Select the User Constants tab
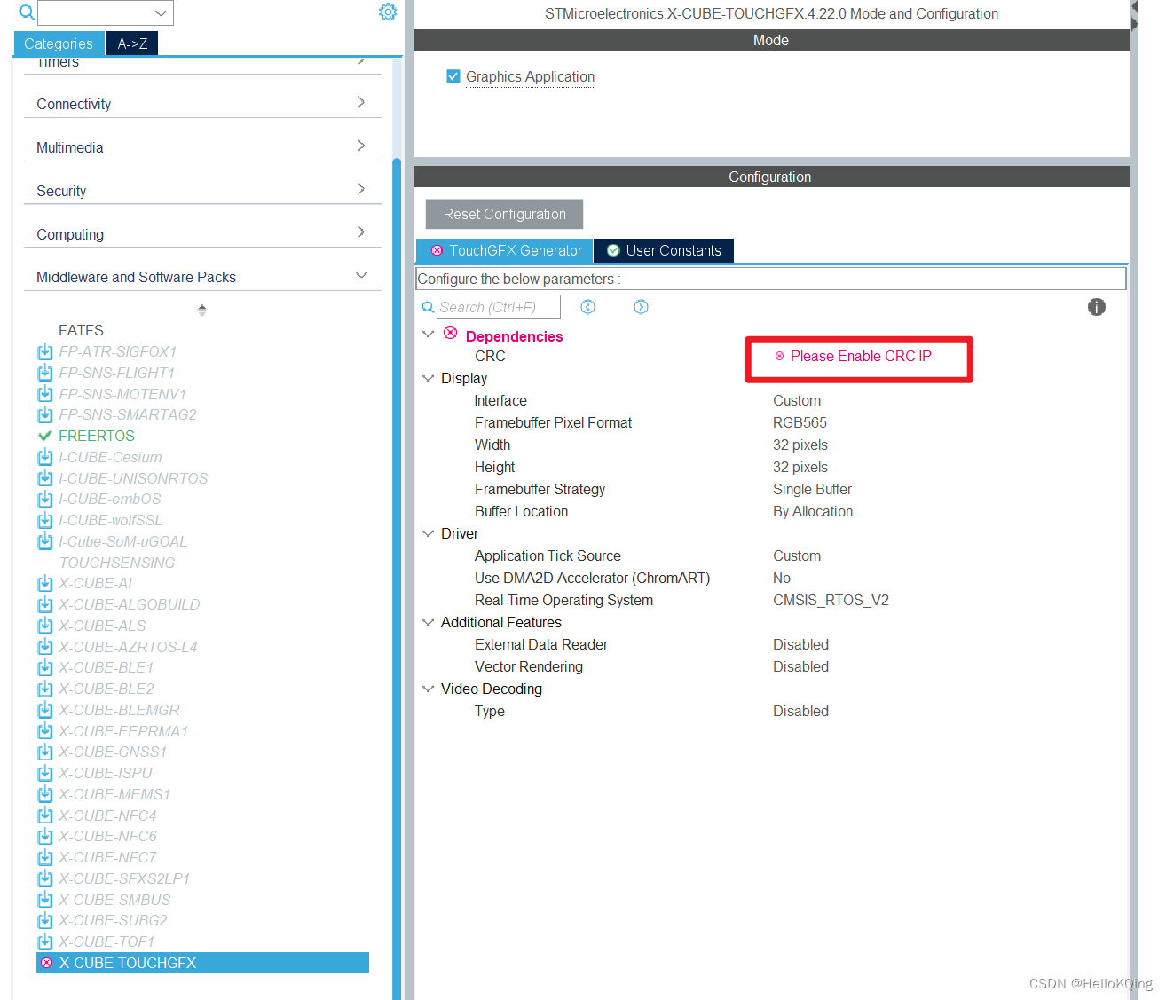This screenshot has width=1166, height=1000. click(664, 251)
